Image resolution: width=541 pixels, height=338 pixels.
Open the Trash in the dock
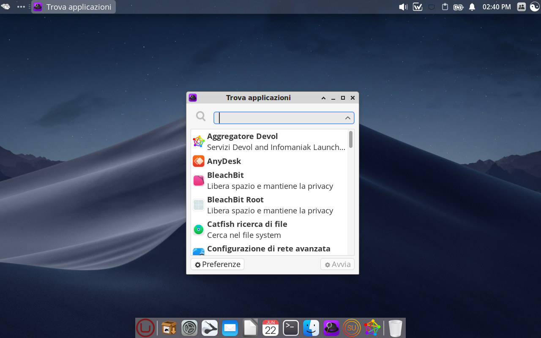395,328
